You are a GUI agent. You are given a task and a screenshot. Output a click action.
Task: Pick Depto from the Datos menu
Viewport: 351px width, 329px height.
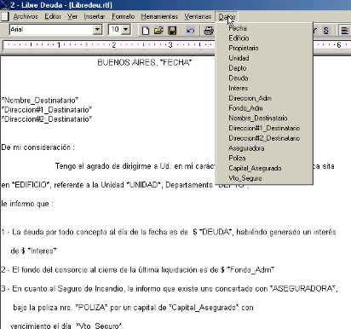(264, 68)
